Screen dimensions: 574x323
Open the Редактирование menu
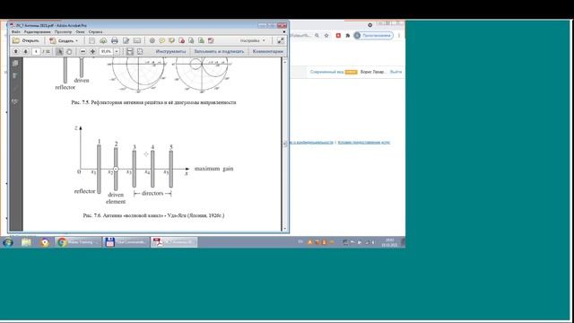coord(38,32)
